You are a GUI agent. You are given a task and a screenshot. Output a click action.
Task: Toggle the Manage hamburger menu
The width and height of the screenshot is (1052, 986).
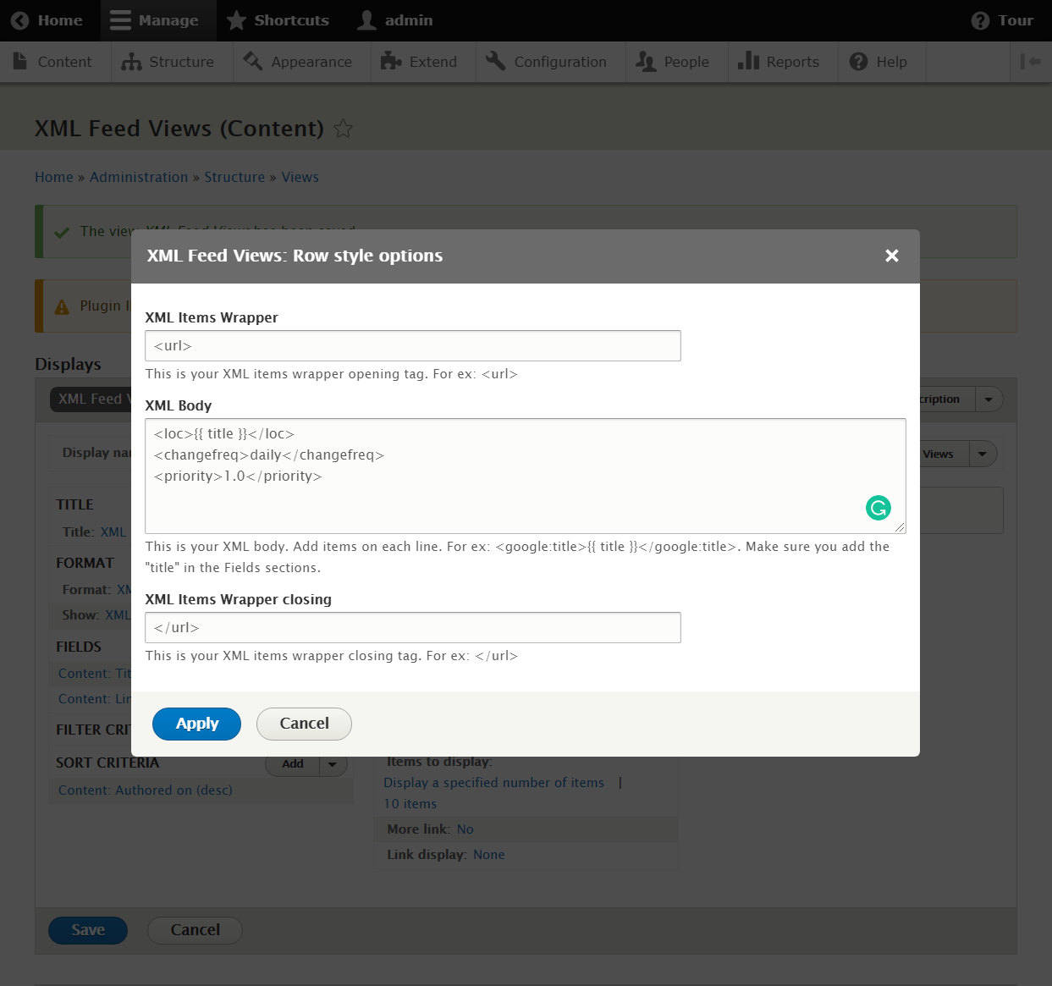click(120, 20)
